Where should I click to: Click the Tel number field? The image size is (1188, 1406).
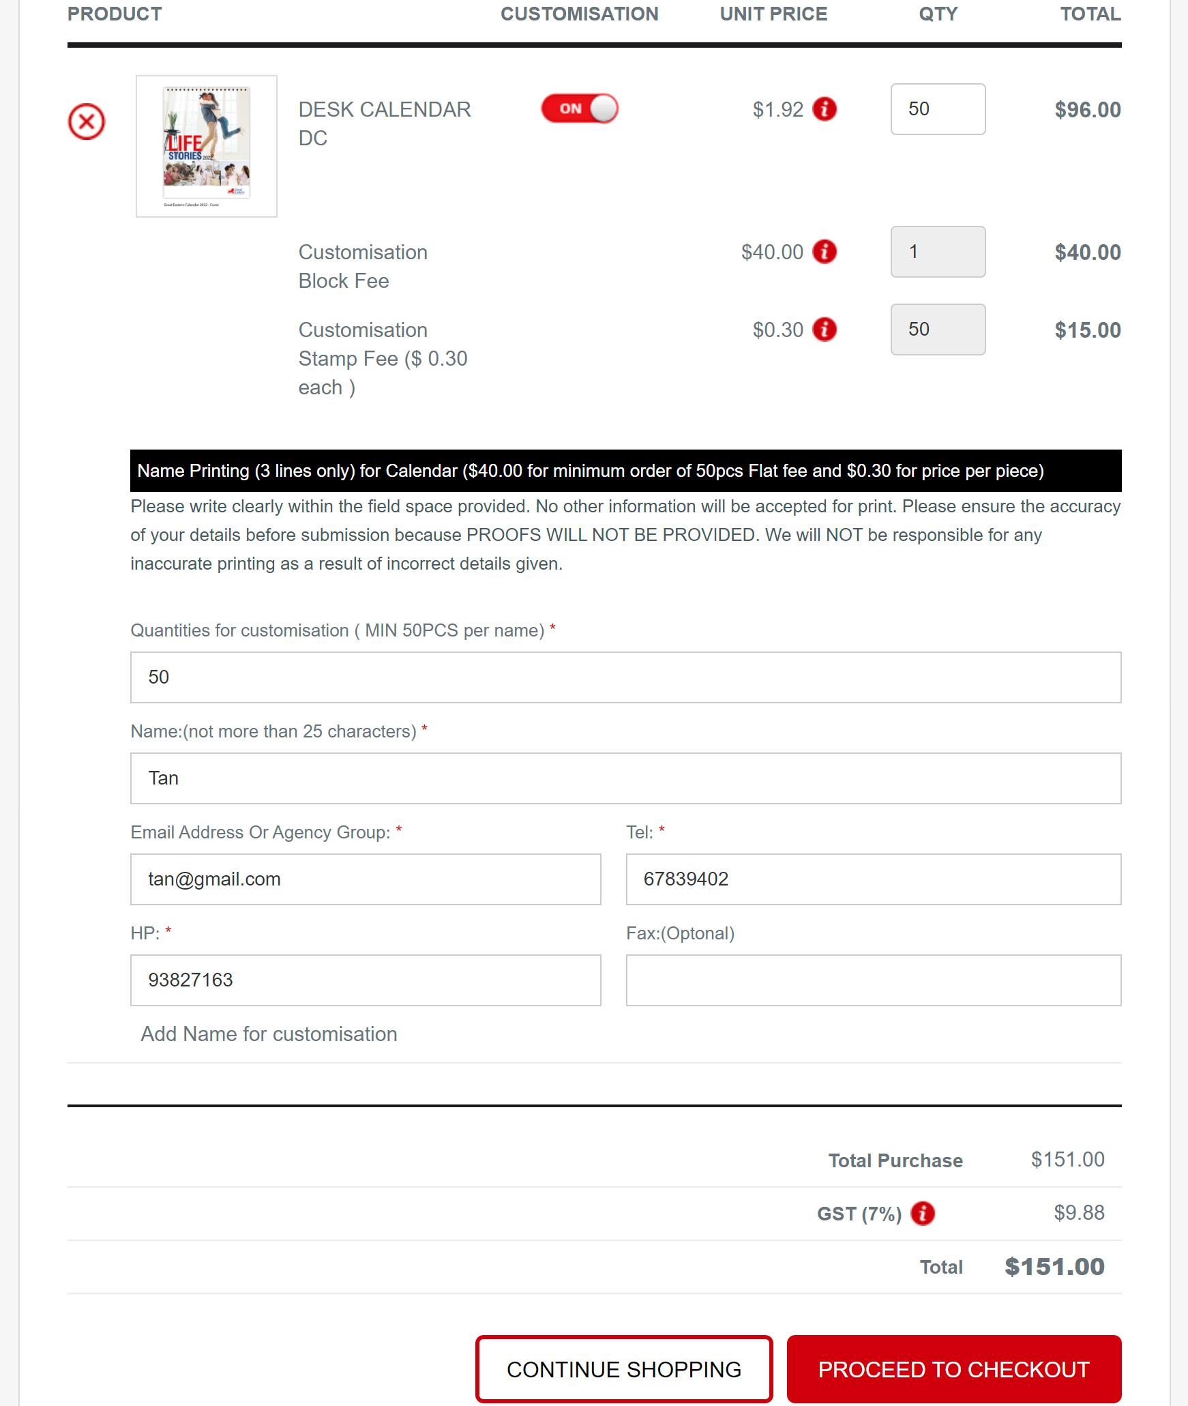873,879
